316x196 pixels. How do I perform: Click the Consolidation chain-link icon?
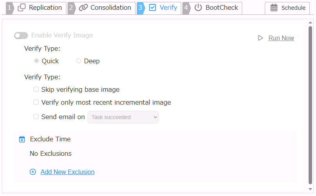pyautogui.click(x=83, y=8)
